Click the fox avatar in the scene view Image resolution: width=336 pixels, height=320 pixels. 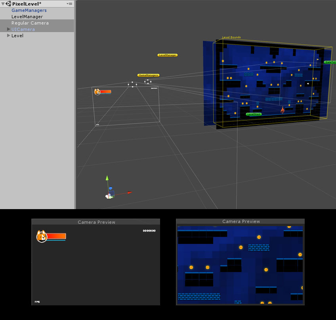[x=97, y=92]
